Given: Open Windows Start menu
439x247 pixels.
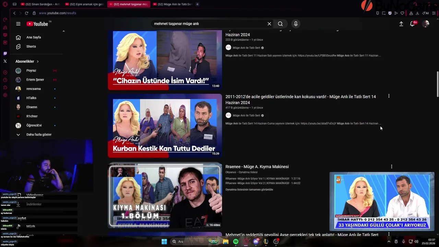Looking at the screenshot, I should click(164, 242).
